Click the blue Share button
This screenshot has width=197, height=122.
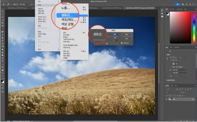click(177, 4)
